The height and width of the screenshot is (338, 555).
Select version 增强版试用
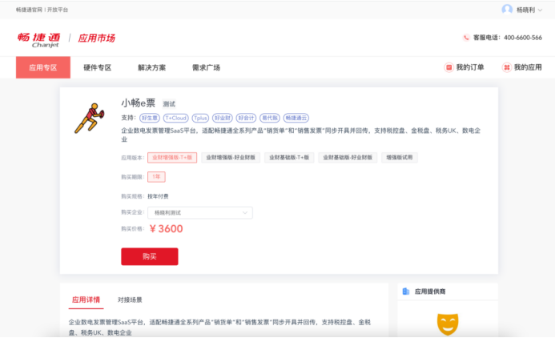tap(400, 158)
